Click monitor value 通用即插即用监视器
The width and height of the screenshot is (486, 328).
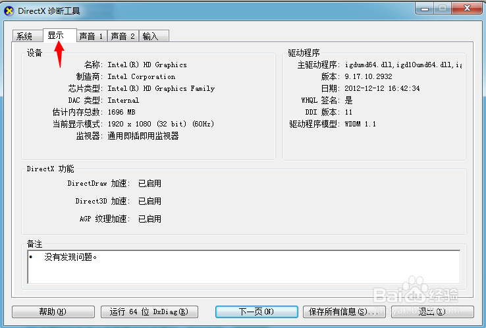point(143,136)
